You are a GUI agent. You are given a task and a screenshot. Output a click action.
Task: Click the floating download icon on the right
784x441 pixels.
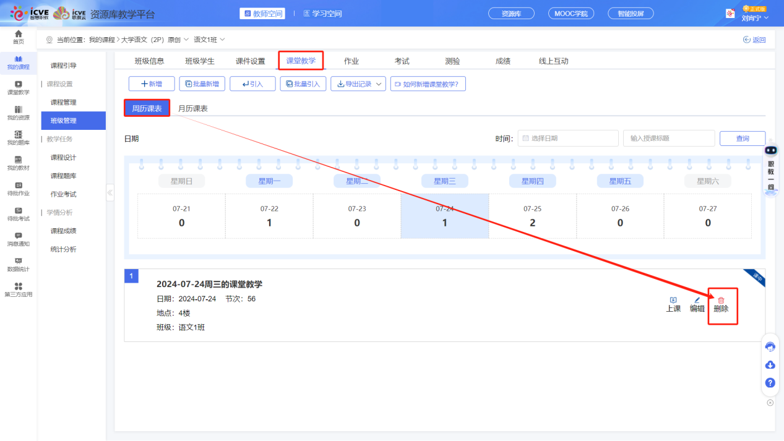770,365
